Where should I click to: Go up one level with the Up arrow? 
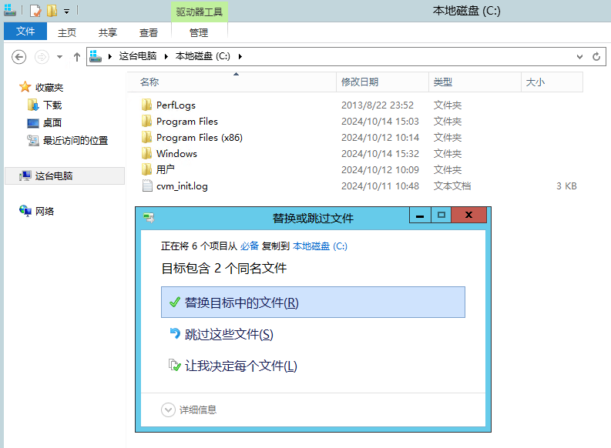tap(77, 57)
